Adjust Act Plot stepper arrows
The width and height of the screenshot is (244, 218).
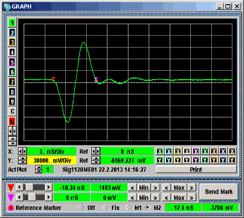(39, 169)
